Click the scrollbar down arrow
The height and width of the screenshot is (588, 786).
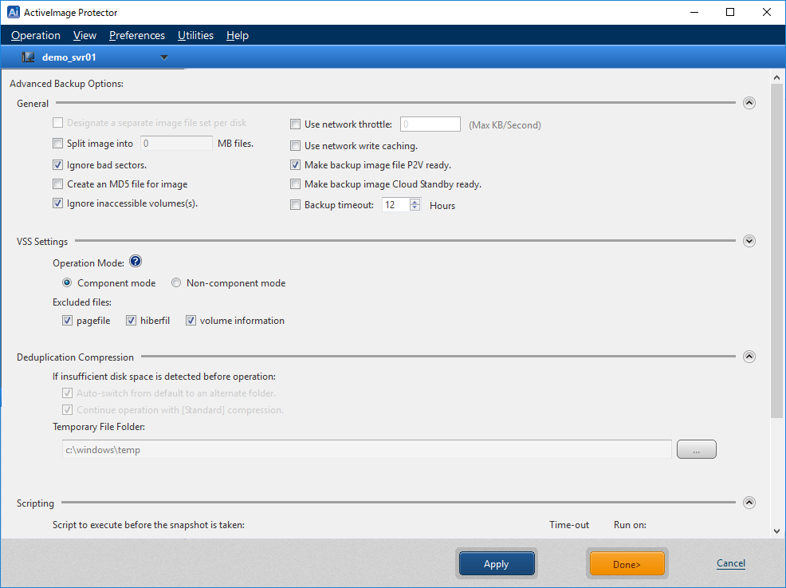(x=776, y=531)
